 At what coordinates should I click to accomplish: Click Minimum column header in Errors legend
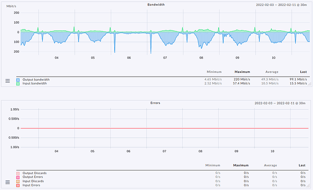[x=214, y=165]
